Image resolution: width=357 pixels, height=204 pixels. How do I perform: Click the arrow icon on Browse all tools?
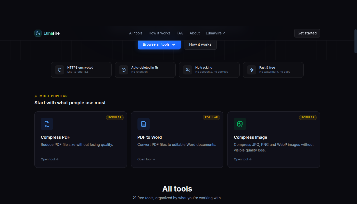tap(174, 44)
